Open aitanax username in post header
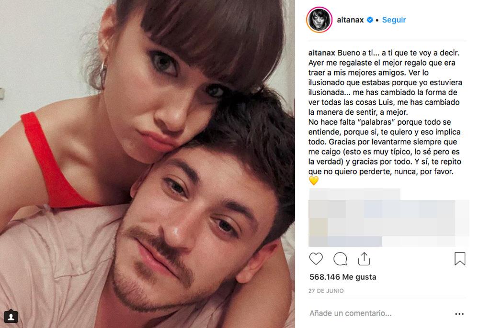479x328 pixels. click(x=350, y=20)
